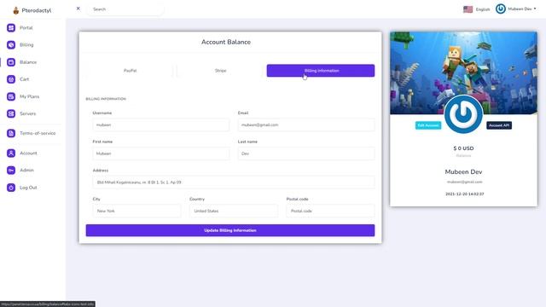
Task: Click the US flag language icon
Action: (468, 9)
